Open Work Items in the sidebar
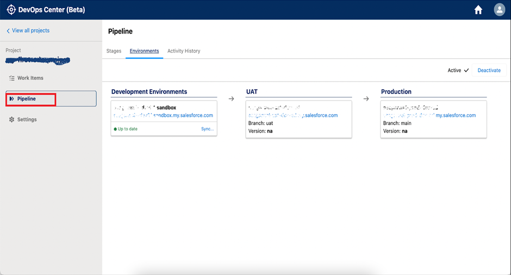This screenshot has width=511, height=275. pos(30,78)
